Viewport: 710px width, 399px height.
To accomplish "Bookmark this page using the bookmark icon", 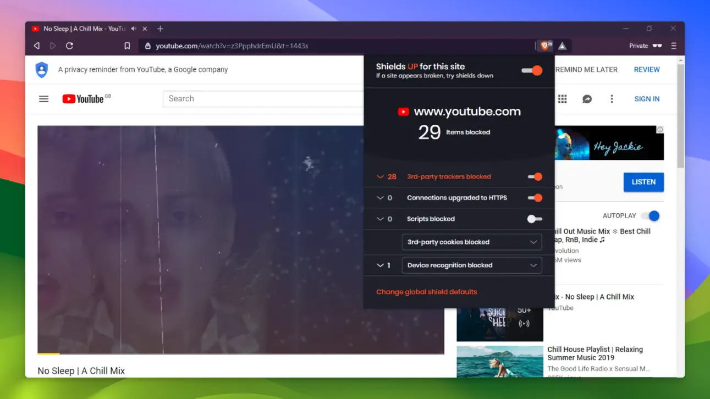I will (127, 46).
